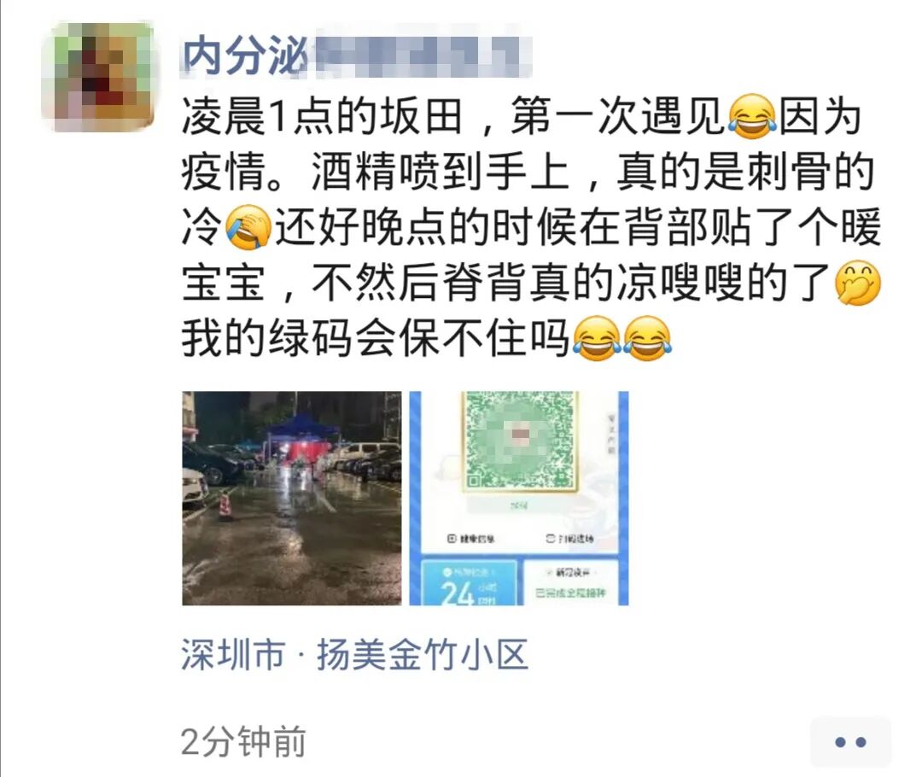Open the two-dot more options button
Image resolution: width=922 pixels, height=777 pixels.
click(x=850, y=742)
